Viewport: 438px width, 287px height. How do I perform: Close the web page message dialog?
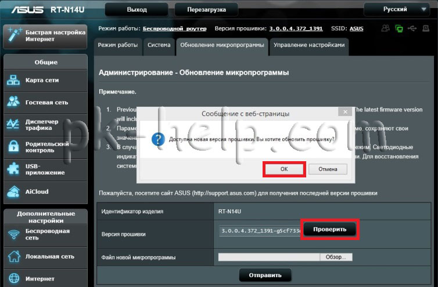[345, 112]
